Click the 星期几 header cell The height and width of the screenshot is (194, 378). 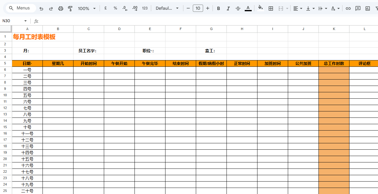(58, 63)
